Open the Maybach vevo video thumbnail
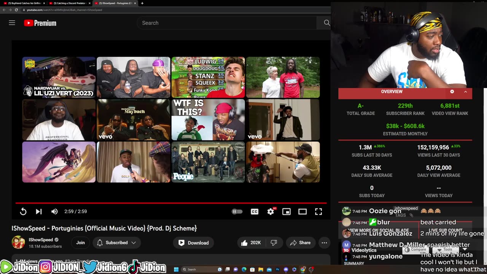The height and width of the screenshot is (274, 487). [133, 120]
